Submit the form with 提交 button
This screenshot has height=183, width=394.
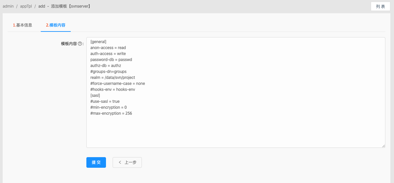click(96, 162)
